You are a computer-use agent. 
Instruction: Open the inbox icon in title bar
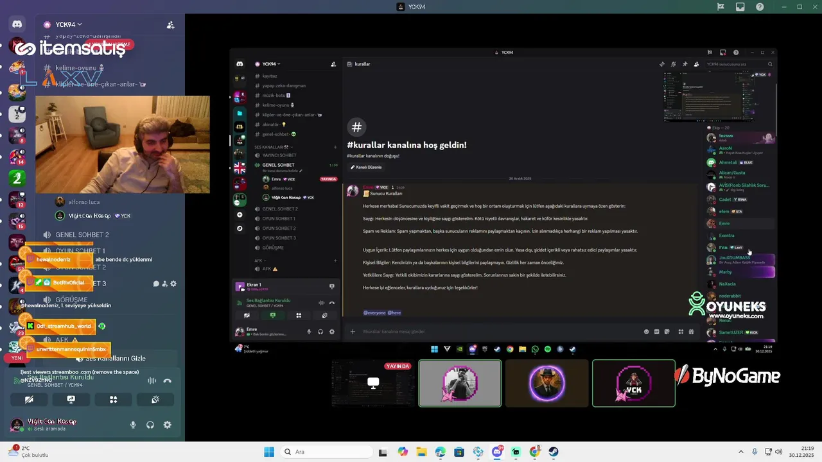pos(740,7)
